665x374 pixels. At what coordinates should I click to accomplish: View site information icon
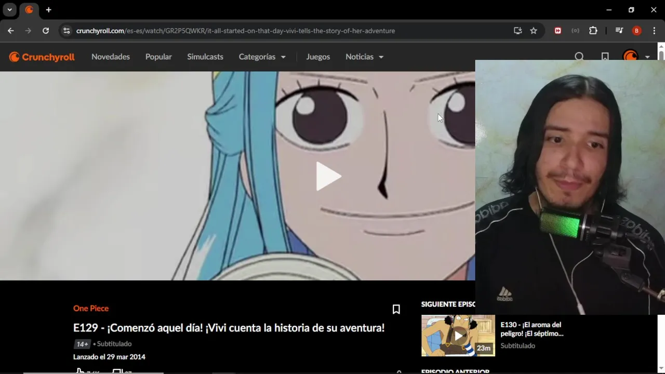pyautogui.click(x=66, y=31)
